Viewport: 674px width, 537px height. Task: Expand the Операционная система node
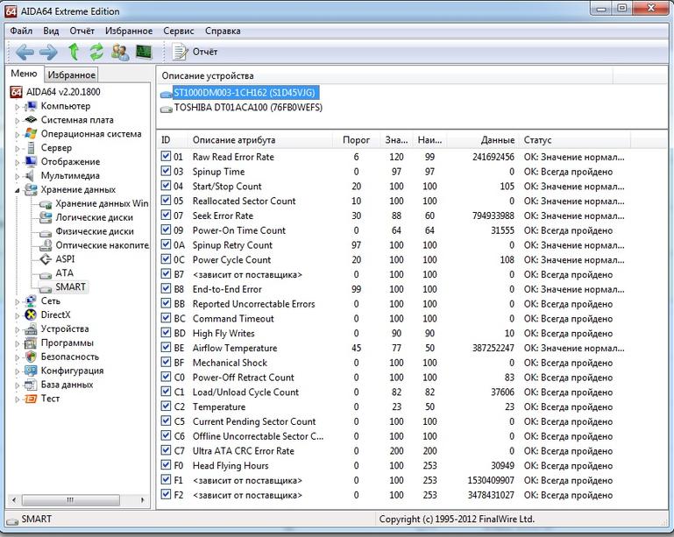pyautogui.click(x=18, y=134)
